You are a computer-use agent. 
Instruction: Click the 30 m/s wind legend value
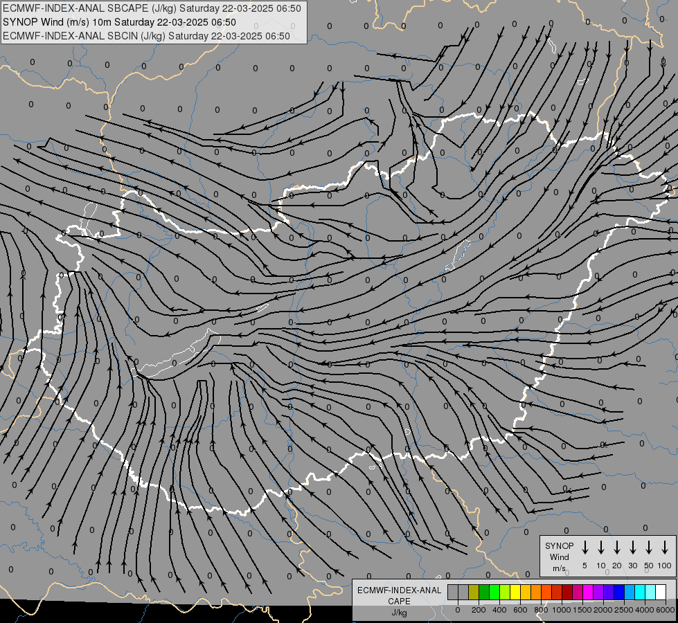point(632,566)
